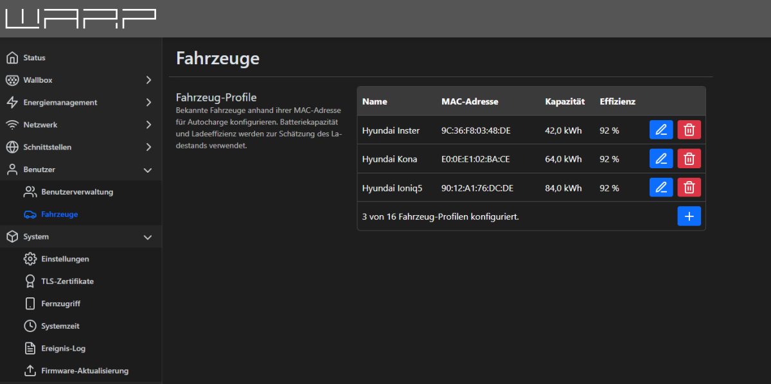Viewport: 771px width, 384px height.
Task: Click the Wallbox plug icon
Action: tap(12, 80)
